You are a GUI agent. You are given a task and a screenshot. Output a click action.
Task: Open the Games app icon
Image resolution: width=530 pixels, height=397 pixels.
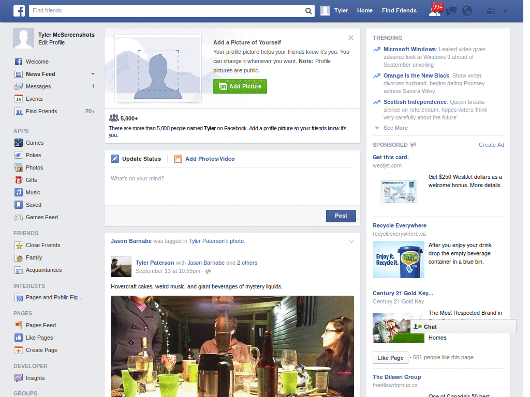(x=19, y=143)
